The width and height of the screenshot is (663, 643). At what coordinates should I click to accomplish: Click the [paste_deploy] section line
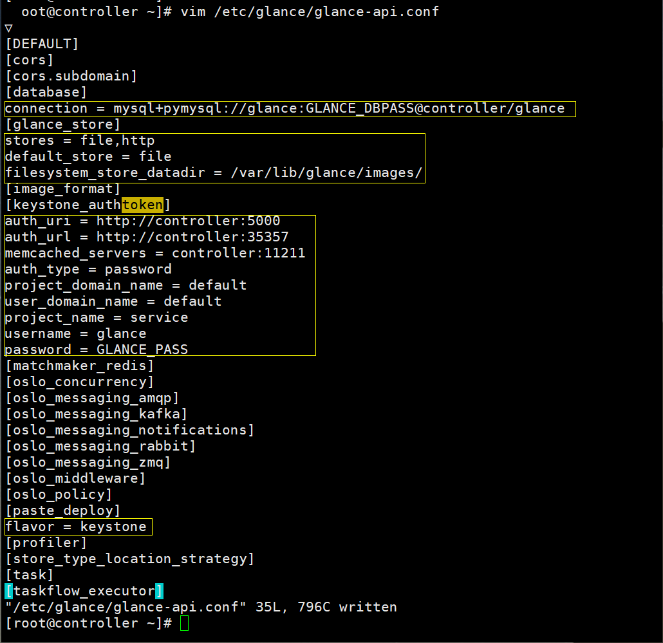pyautogui.click(x=62, y=510)
